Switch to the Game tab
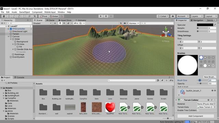This screenshot has width=219, height=123. pyautogui.click(x=50, y=20)
